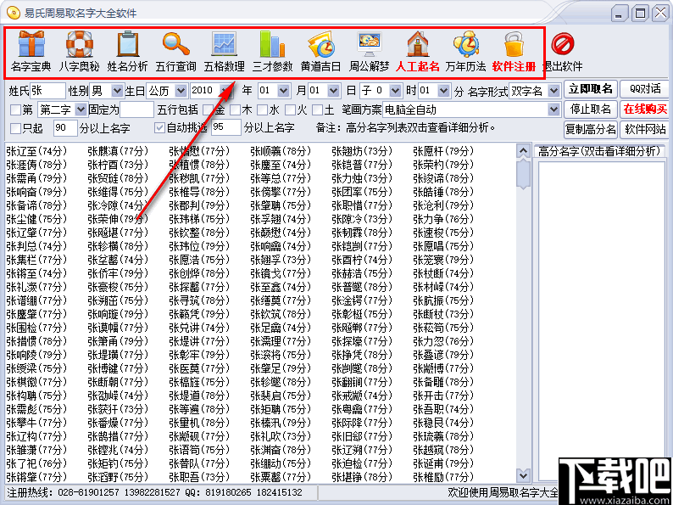This screenshot has width=673, height=505.
Task: Open the 性别 gender dropdown
Action: point(116,91)
